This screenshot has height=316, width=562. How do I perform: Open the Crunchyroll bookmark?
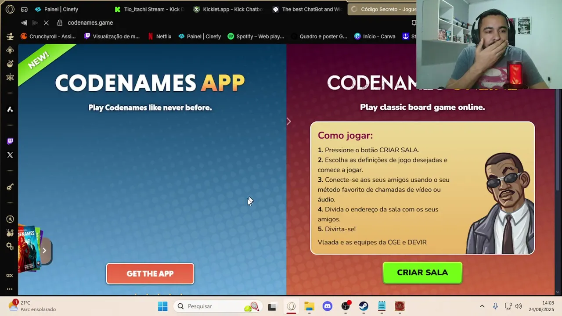coord(48,36)
